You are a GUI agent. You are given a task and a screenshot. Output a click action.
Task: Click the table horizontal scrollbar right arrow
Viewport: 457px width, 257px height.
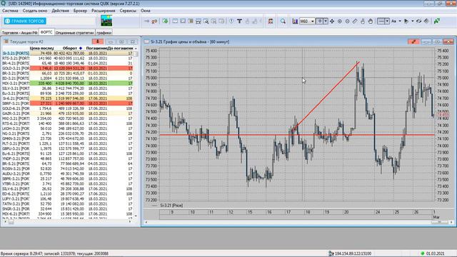tap(130, 221)
